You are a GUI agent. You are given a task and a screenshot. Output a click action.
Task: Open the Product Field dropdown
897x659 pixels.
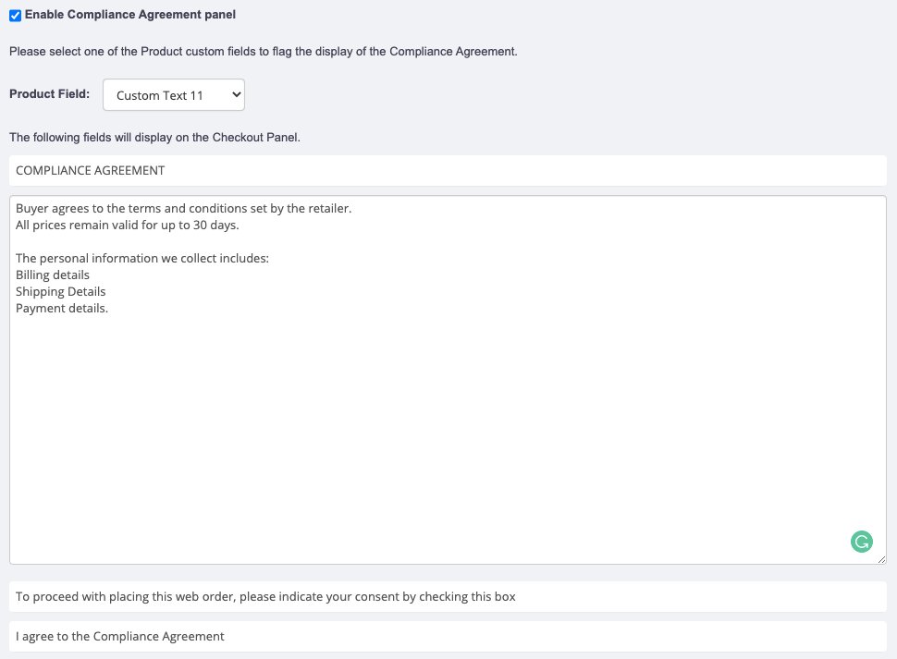click(x=173, y=95)
